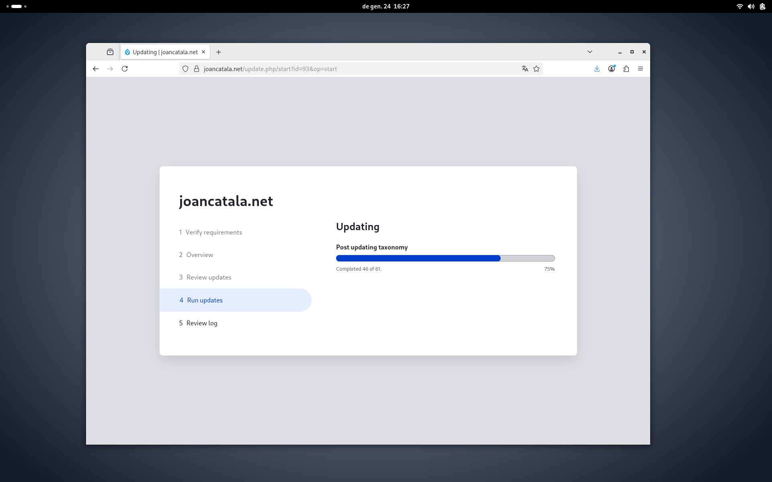Click the Drupal favicon on the tab
772x482 pixels.
click(x=127, y=52)
